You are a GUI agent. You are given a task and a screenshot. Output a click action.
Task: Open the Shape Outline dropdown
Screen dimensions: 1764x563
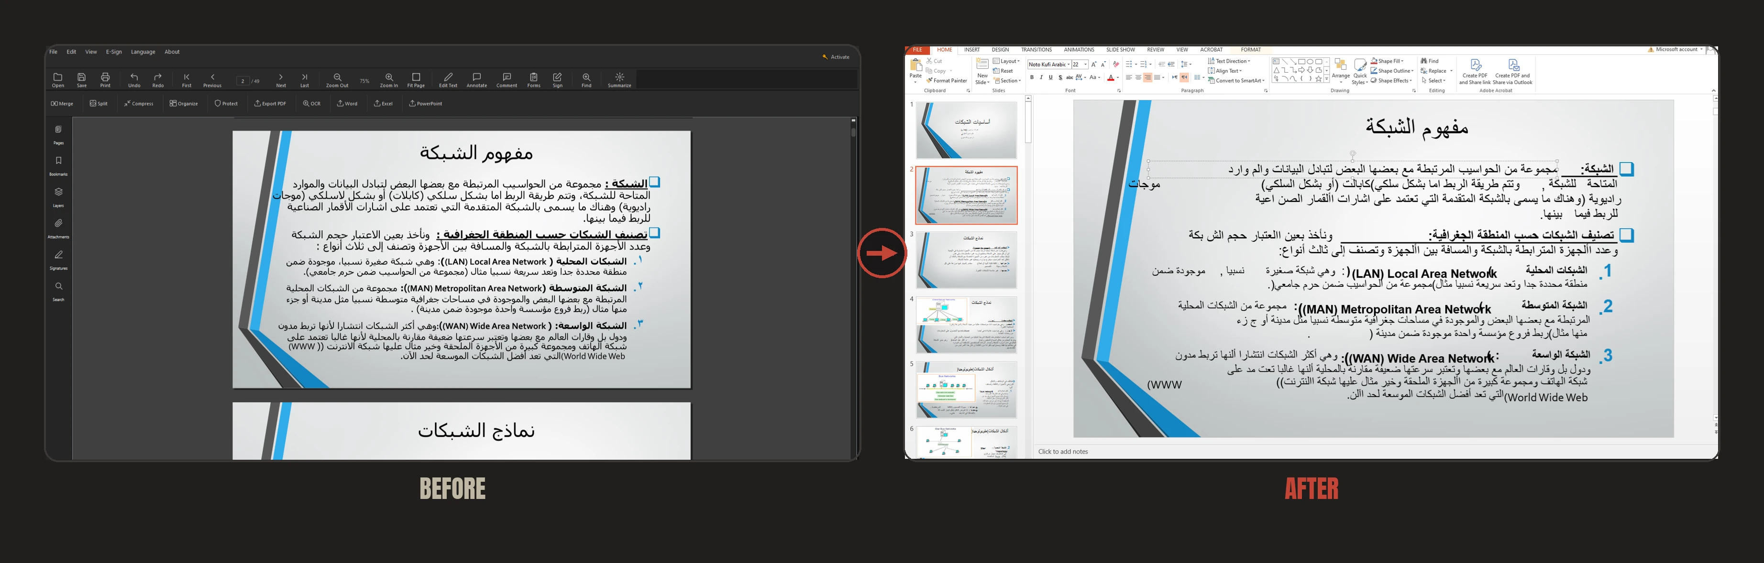(1392, 70)
